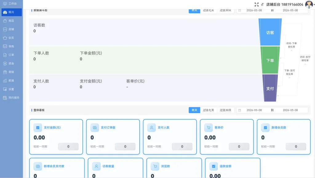Screen dimensions: 315x178
Task: Click the 退款金额 card chart icon
Action: 213,166
